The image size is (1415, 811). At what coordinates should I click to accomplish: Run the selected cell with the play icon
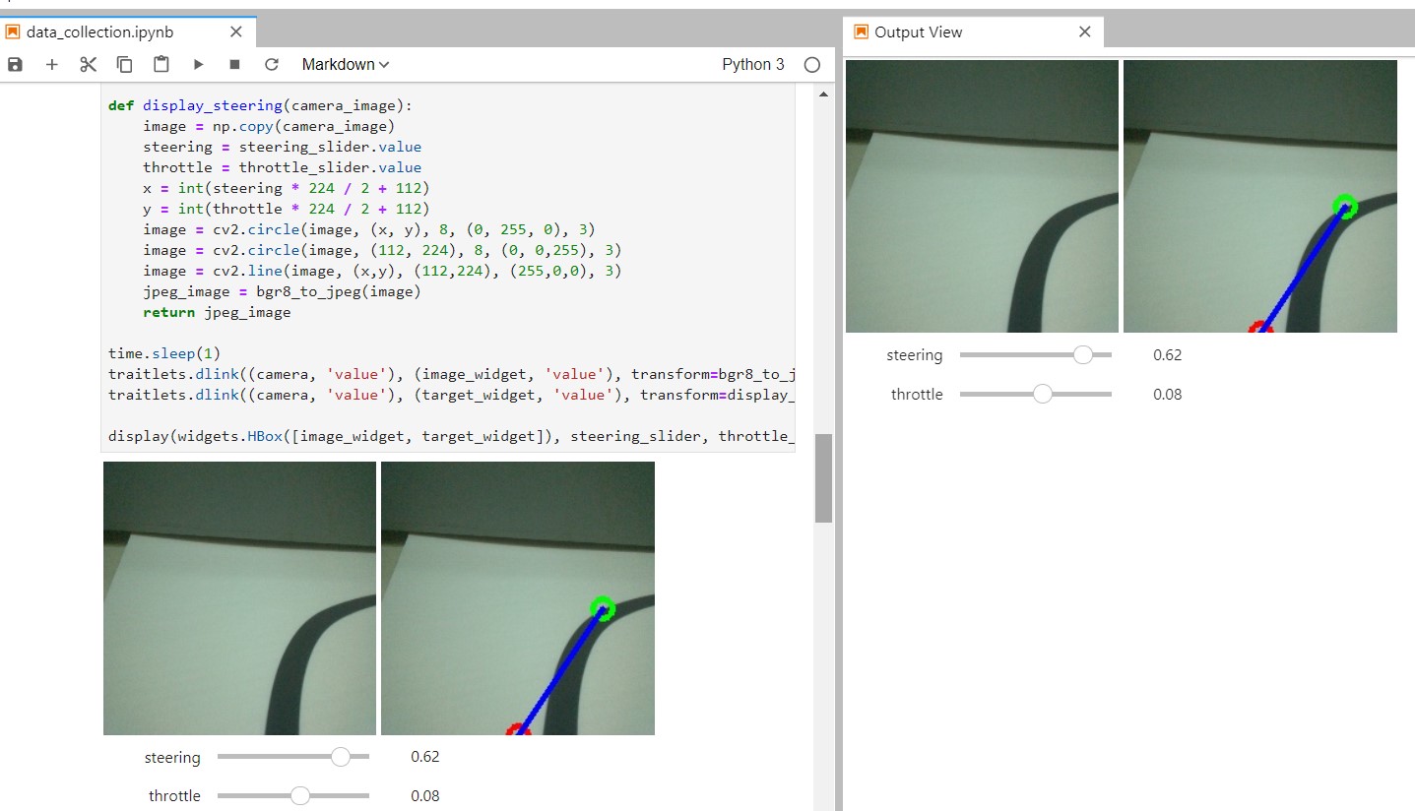(198, 64)
